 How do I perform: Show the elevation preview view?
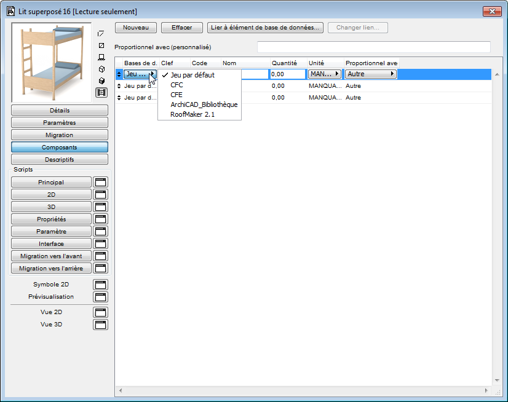(101, 57)
